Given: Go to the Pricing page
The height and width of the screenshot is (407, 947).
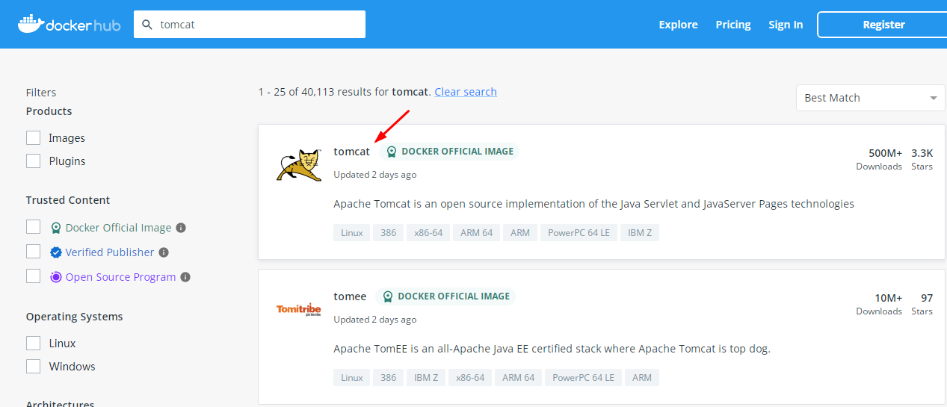Looking at the screenshot, I should (732, 25).
